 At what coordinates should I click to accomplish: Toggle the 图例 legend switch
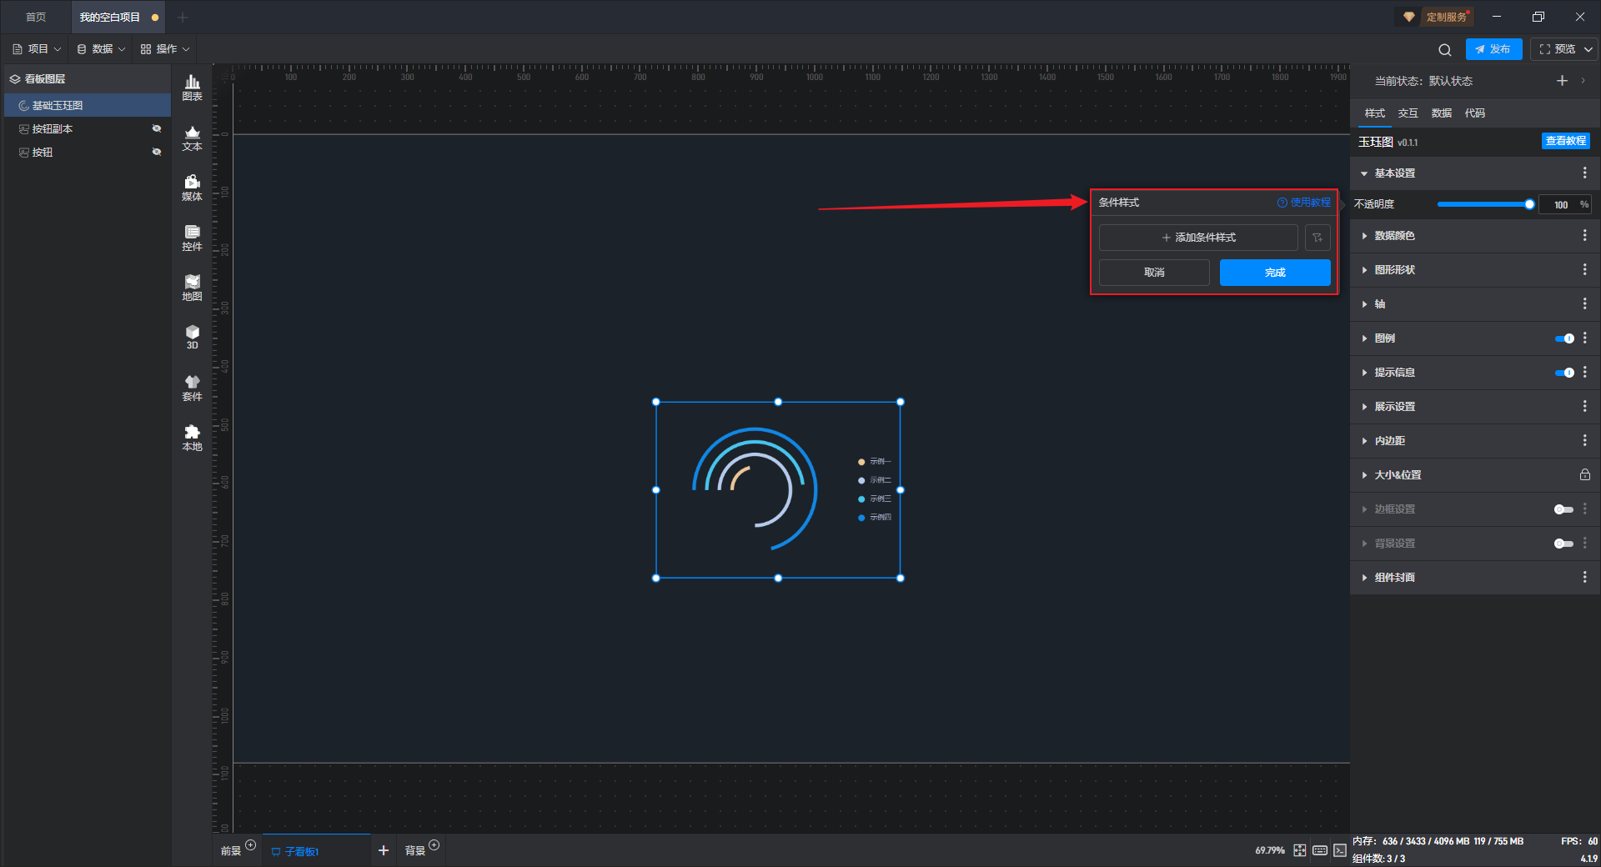[1564, 338]
